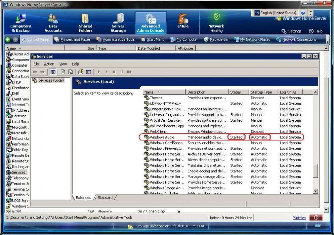Open the View menu in Services
334x235 pixels.
coord(63,64)
